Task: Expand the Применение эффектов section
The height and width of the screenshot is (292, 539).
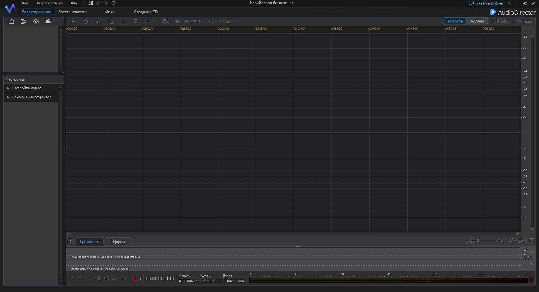Action: (31, 97)
